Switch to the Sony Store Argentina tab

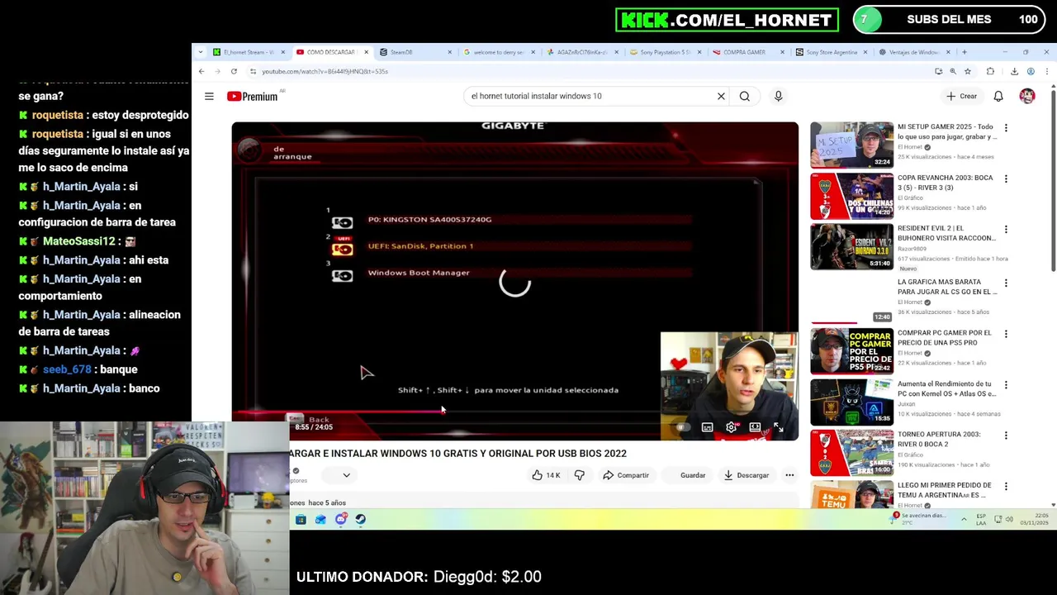coord(832,52)
